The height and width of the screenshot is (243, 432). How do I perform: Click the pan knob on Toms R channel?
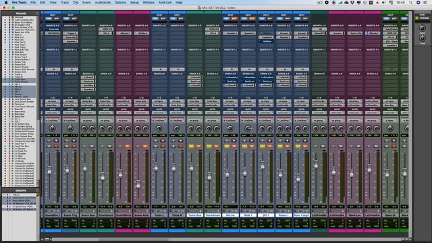177,128
